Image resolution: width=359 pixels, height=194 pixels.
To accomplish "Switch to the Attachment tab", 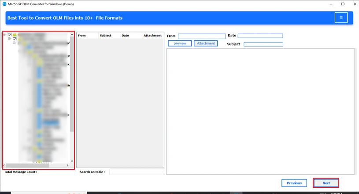I will click(x=206, y=43).
